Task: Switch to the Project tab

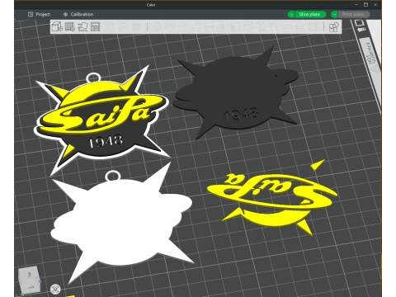Action: [x=39, y=14]
